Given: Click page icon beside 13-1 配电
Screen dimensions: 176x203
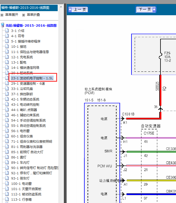Looking at the screenshot, I should pos(7,62).
